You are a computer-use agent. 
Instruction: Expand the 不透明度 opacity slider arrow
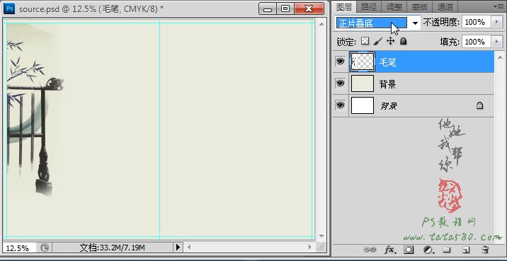point(496,22)
